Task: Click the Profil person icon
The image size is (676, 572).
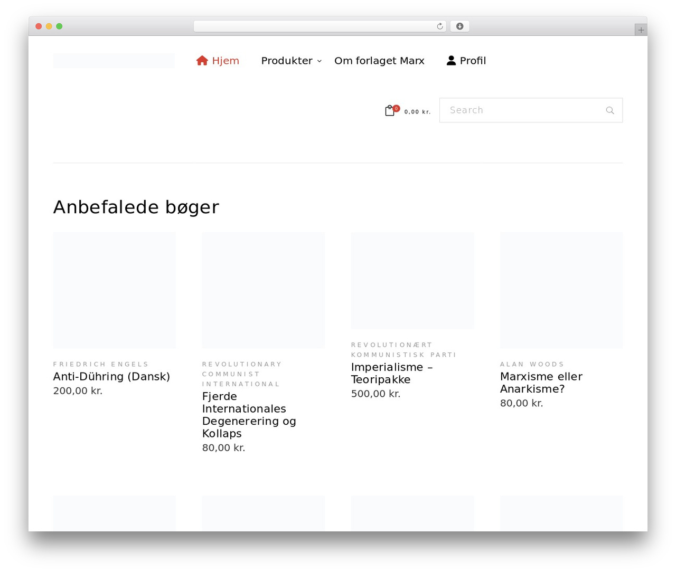Action: pyautogui.click(x=451, y=61)
